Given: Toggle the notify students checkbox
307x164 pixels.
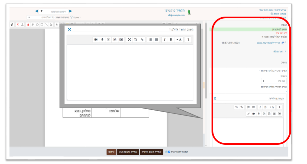Looking at the screenshot, I should (169, 152).
